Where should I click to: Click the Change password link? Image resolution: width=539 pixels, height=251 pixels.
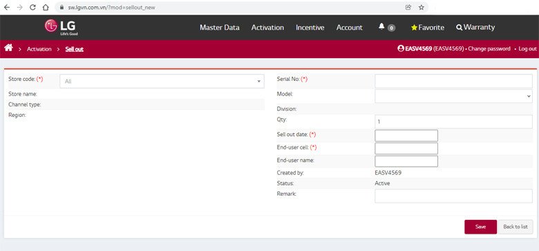tap(489, 49)
